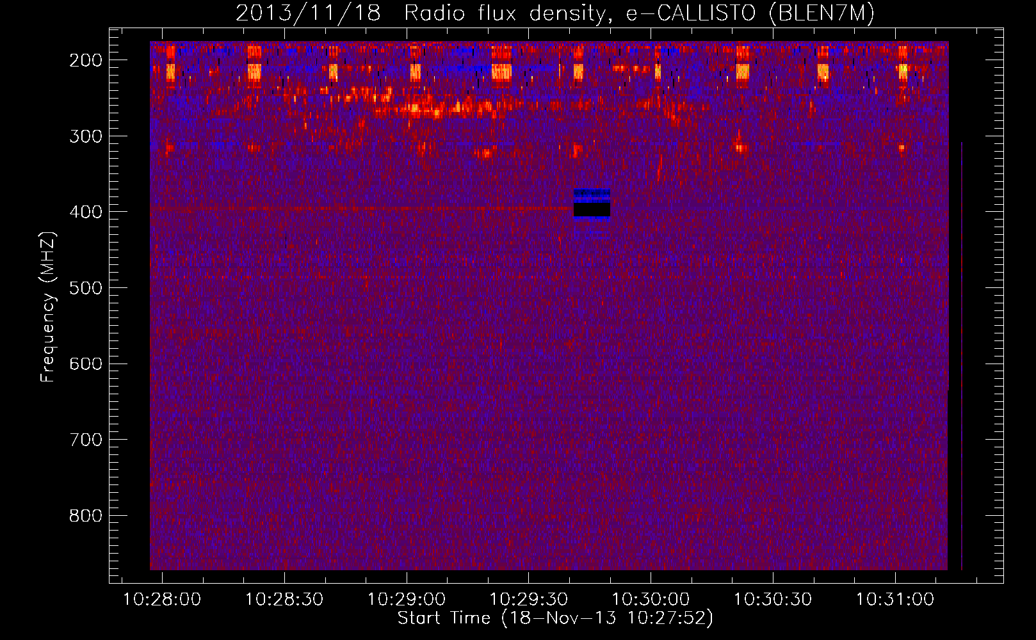The image size is (1036, 640).
Task: Click the "Frequency (MHZ)" axis label
Action: 47,307
